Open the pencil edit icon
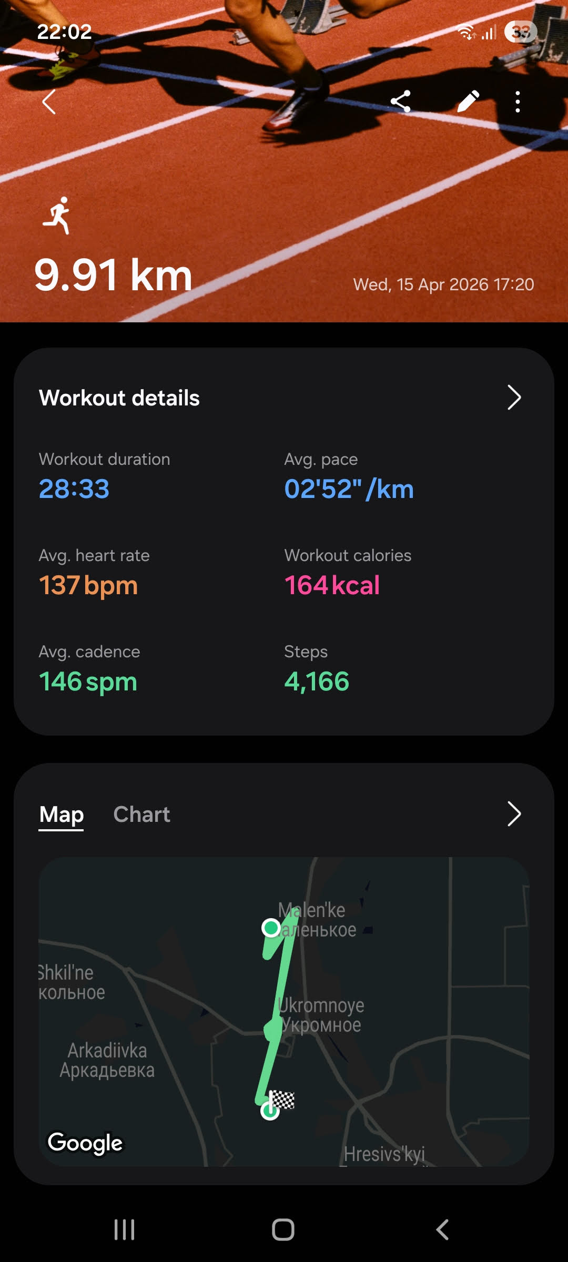This screenshot has height=1262, width=568. pos(468,101)
